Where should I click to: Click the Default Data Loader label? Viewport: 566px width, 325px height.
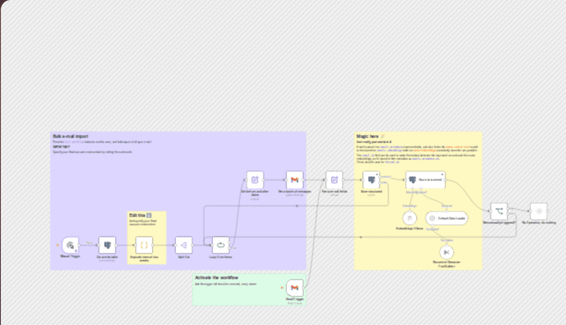[452, 219]
